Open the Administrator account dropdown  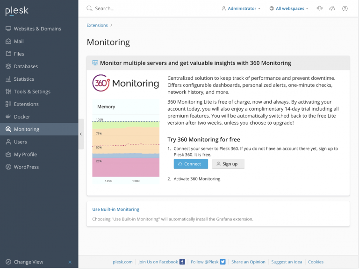[x=241, y=8]
